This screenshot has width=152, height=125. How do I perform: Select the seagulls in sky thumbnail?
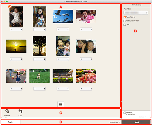[63, 16]
